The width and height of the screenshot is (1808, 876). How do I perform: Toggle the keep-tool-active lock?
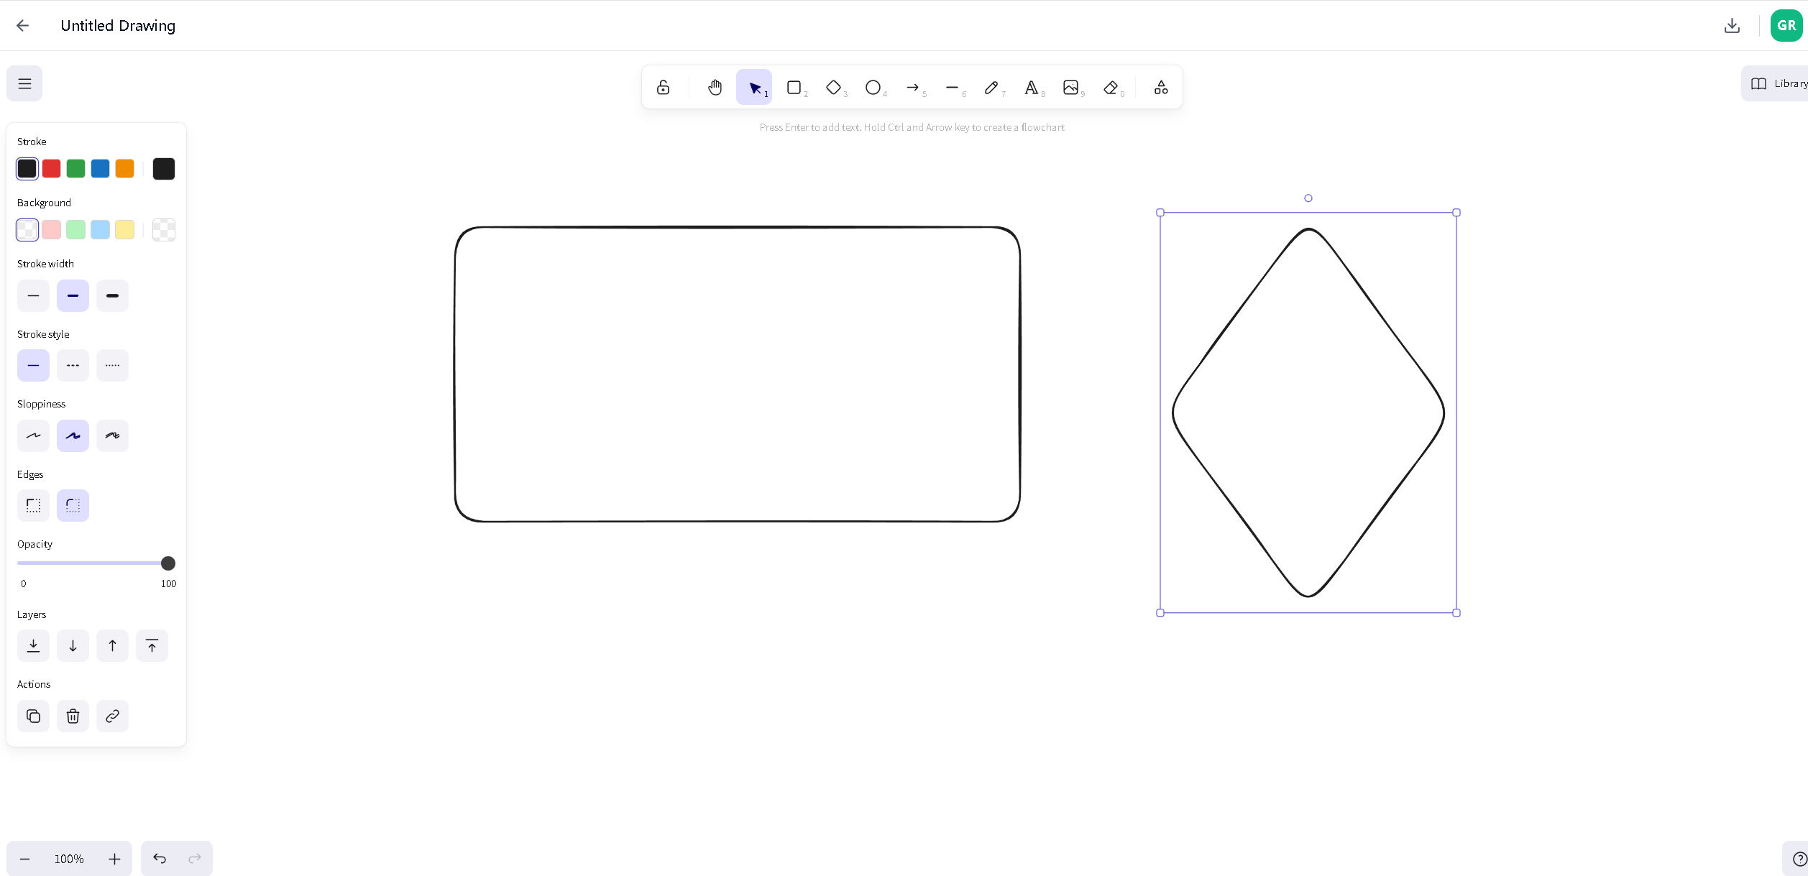[663, 88]
